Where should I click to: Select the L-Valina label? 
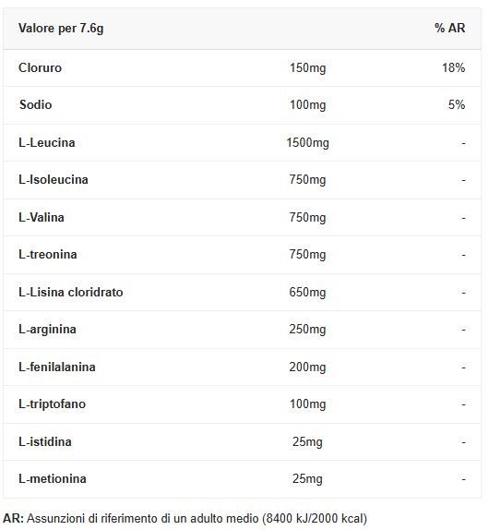42,217
